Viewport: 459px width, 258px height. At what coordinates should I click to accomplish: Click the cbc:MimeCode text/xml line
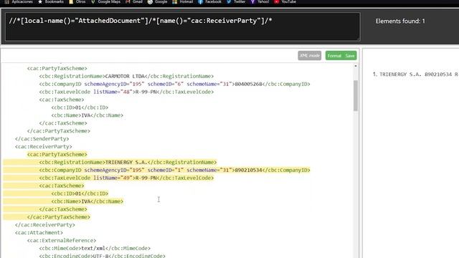click(x=95, y=248)
